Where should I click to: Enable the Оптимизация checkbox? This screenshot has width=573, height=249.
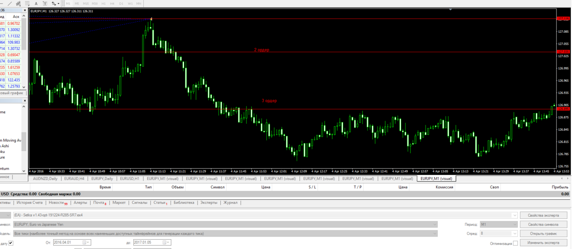click(x=515, y=243)
